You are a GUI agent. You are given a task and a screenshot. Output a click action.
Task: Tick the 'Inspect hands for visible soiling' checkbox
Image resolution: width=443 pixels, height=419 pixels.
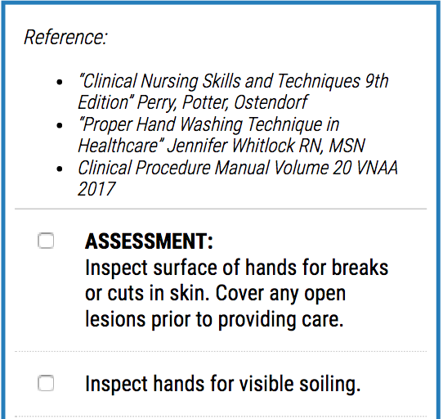46,383
